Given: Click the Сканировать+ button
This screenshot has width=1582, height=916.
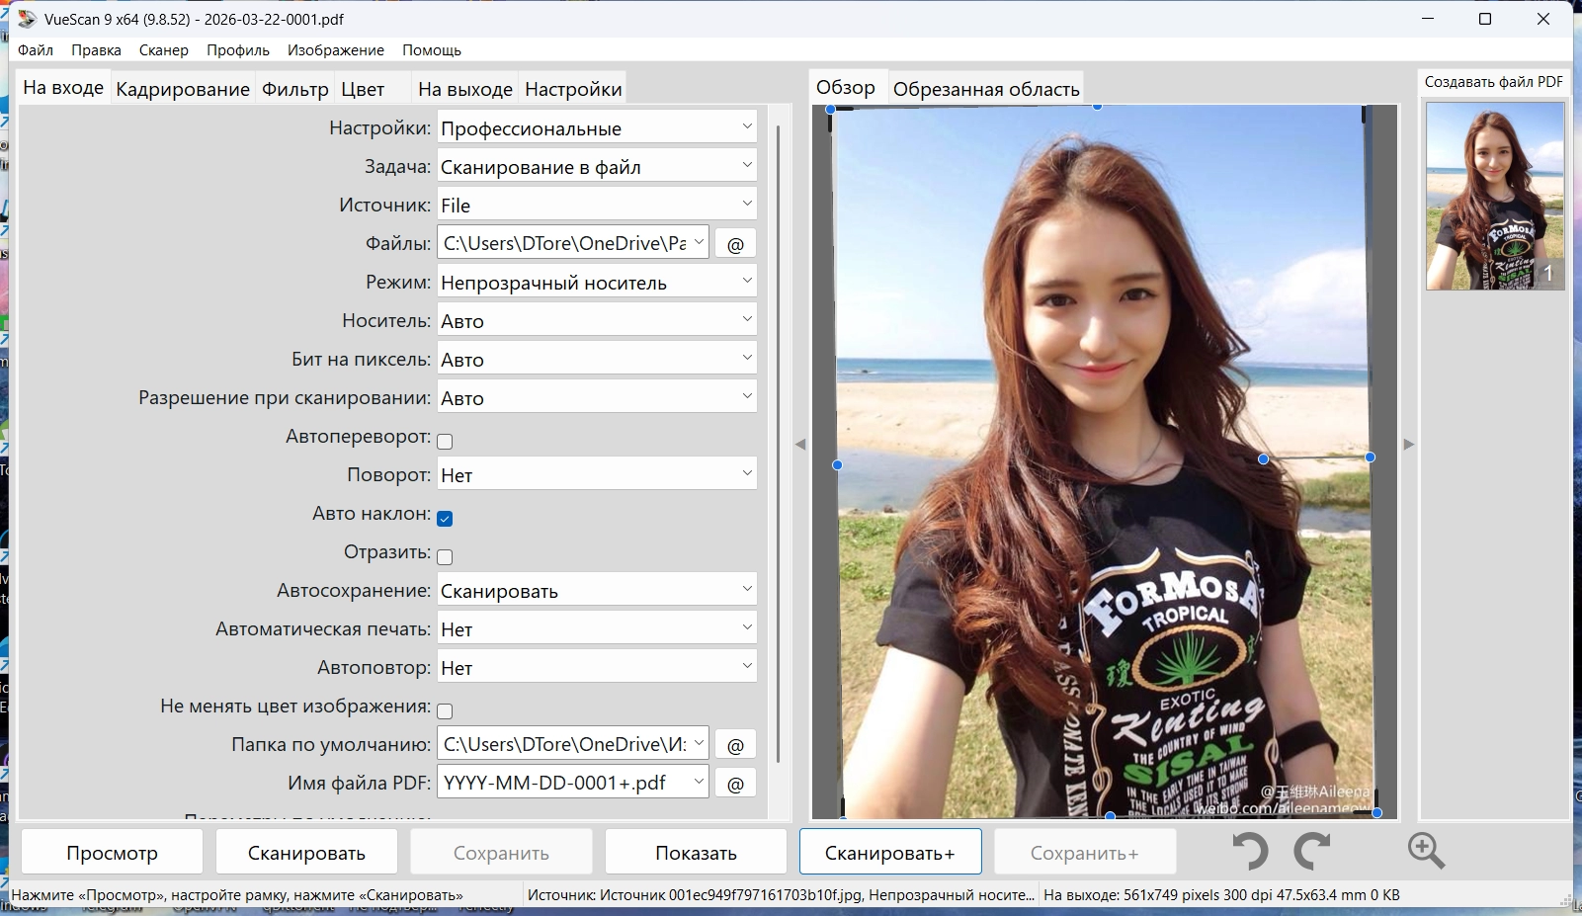Looking at the screenshot, I should (889, 853).
